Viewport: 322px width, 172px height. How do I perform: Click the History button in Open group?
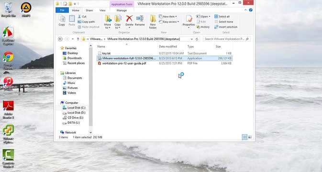pyautogui.click(x=203, y=27)
